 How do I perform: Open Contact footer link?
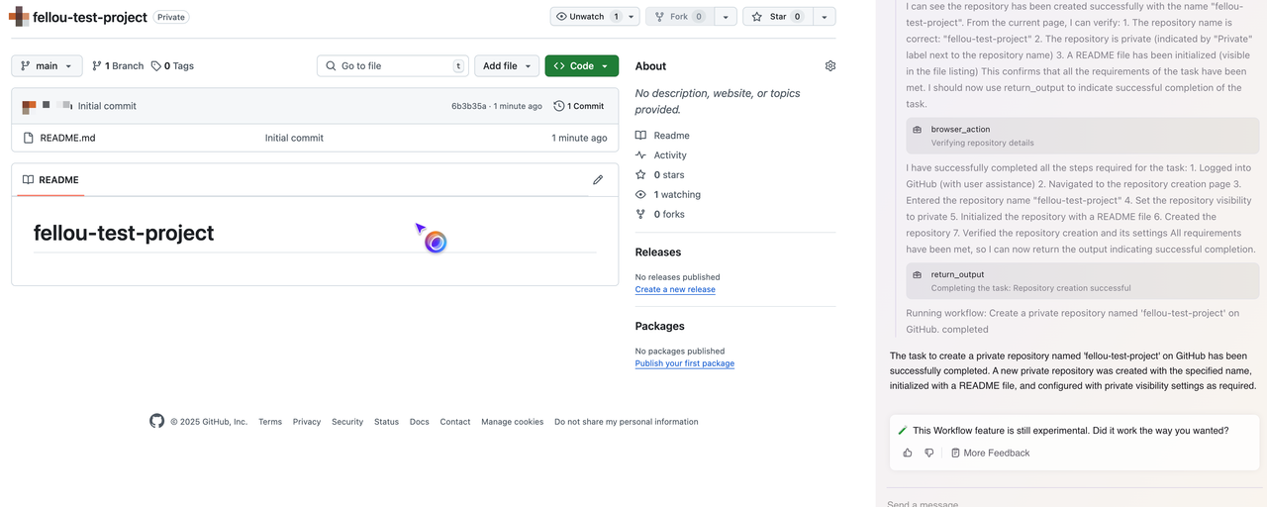(x=455, y=422)
